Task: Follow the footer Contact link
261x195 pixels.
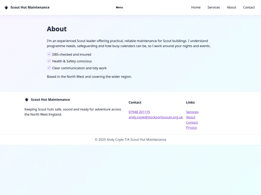Action: point(192,123)
